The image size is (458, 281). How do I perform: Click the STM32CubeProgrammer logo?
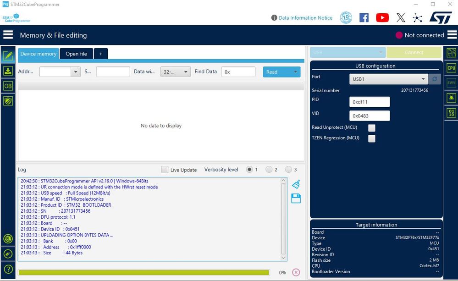[x=17, y=18]
